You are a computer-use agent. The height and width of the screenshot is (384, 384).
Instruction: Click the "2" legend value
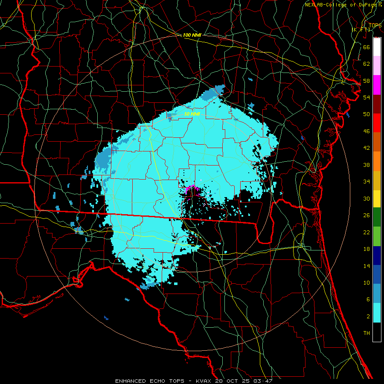point(368,316)
